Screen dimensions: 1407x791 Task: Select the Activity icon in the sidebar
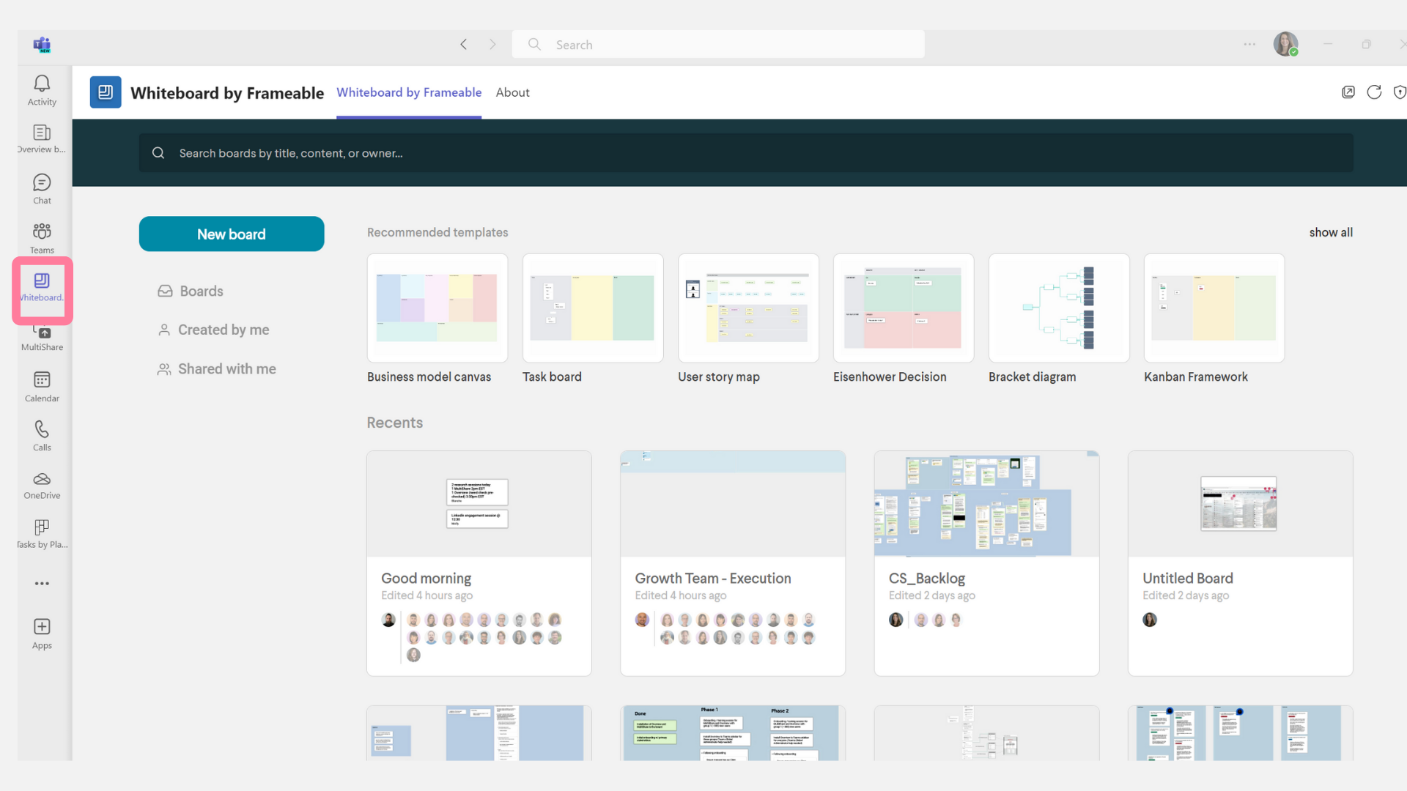pos(41,89)
